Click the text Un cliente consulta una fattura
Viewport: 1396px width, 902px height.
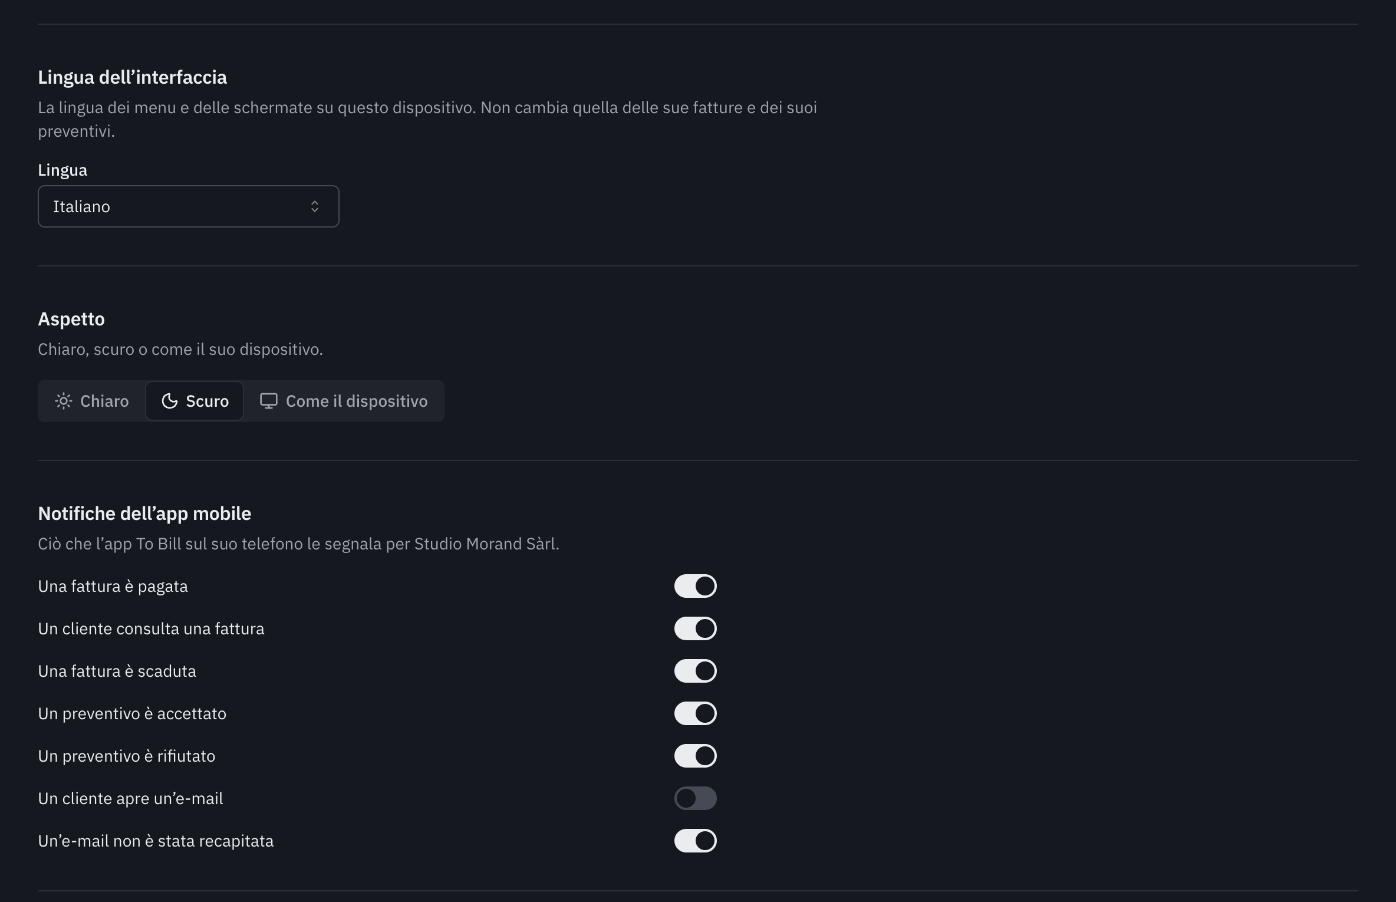151,628
